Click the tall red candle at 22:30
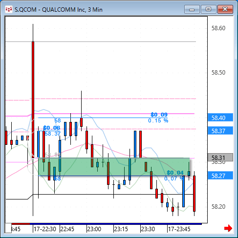This screenshot has height=238, width=238. (33, 99)
